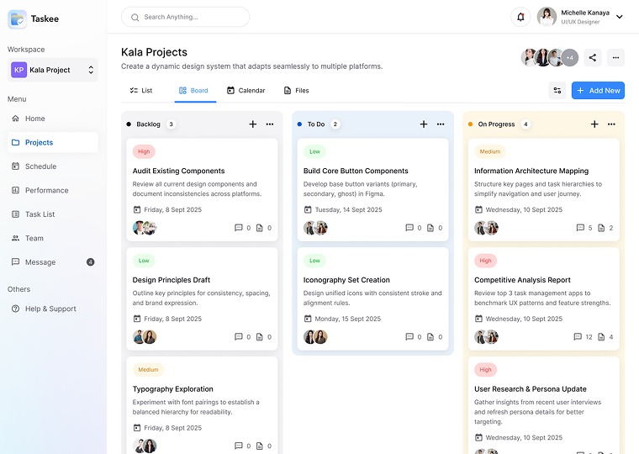The height and width of the screenshot is (454, 639).
Task: Click attachments icon on Audit Existing Components
Action: [x=259, y=228]
